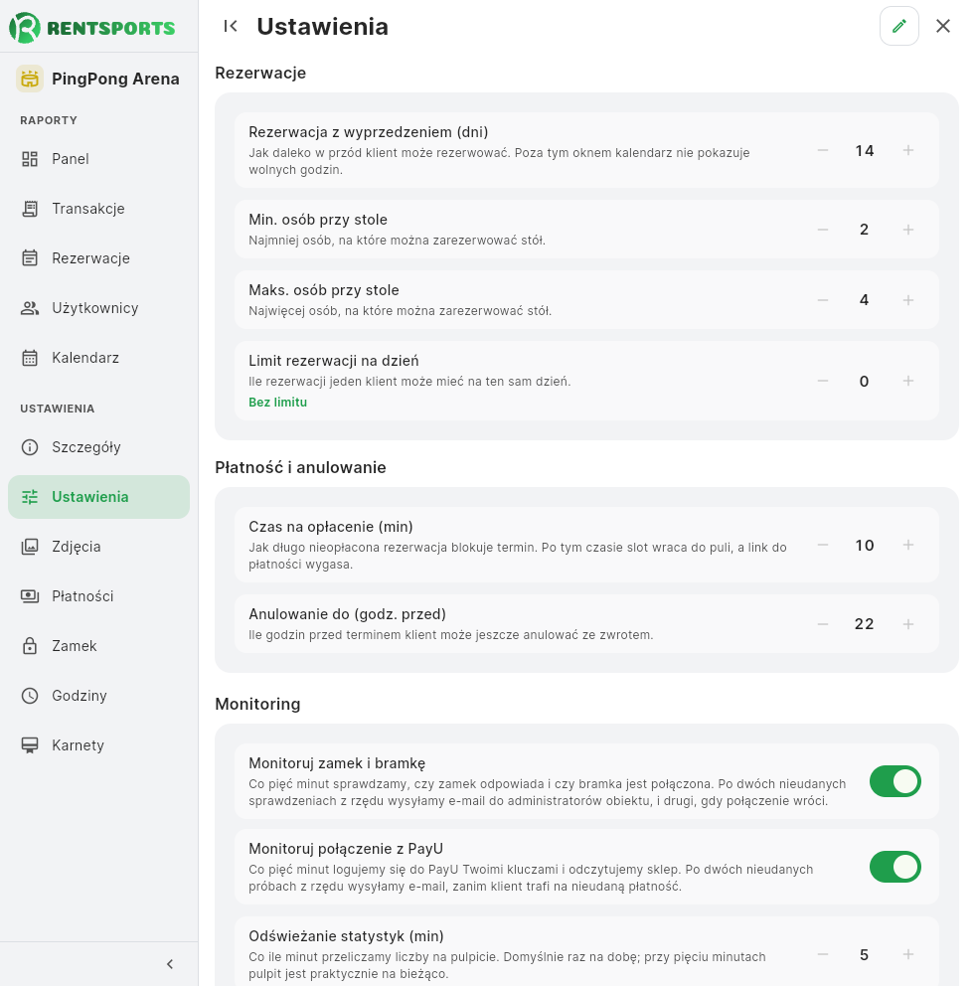Toggle off Monitoruj zamek i bramkę
This screenshot has width=975, height=986.
click(895, 781)
